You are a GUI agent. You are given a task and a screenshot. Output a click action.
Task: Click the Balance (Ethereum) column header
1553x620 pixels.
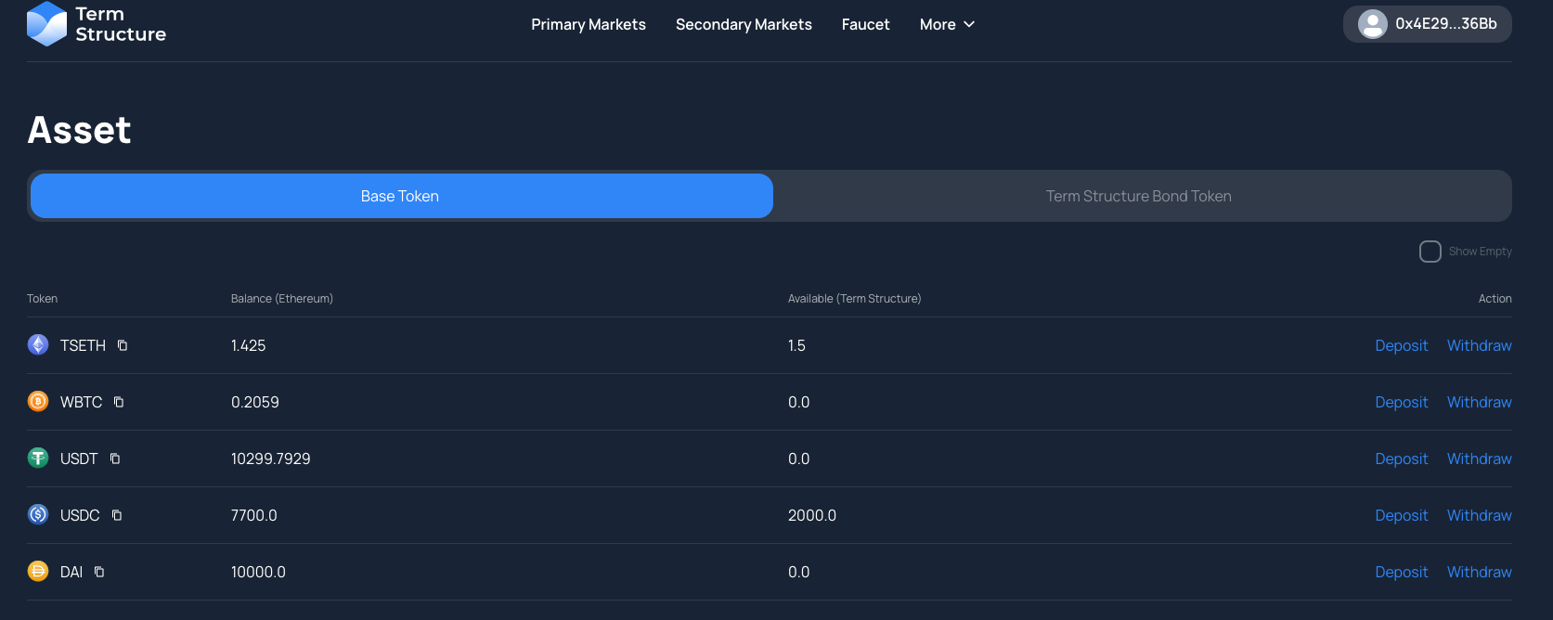tap(282, 299)
